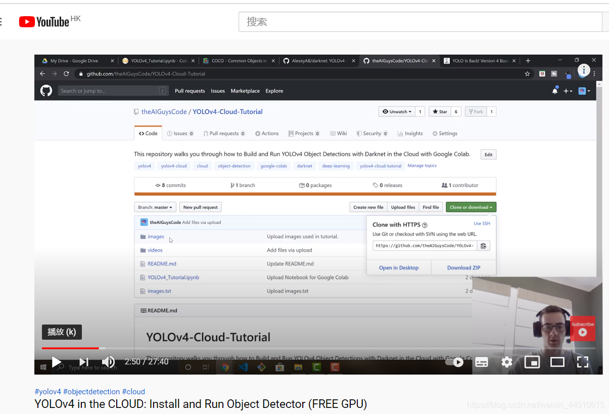The image size is (609, 414).
Task: Click the New pull request button
Action: (x=201, y=207)
